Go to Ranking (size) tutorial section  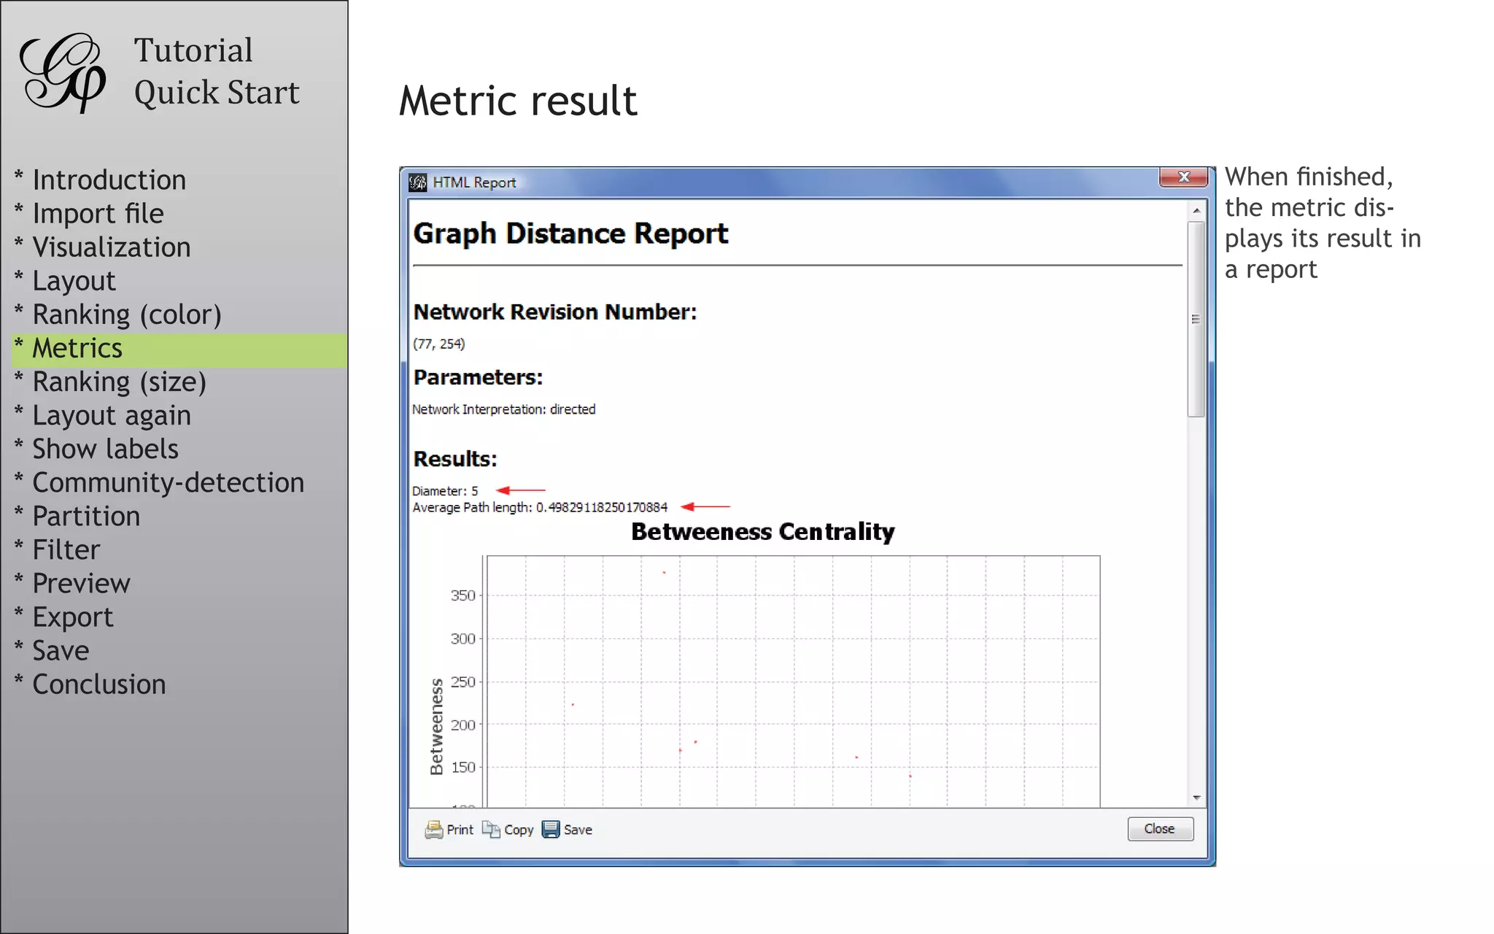coord(119,382)
